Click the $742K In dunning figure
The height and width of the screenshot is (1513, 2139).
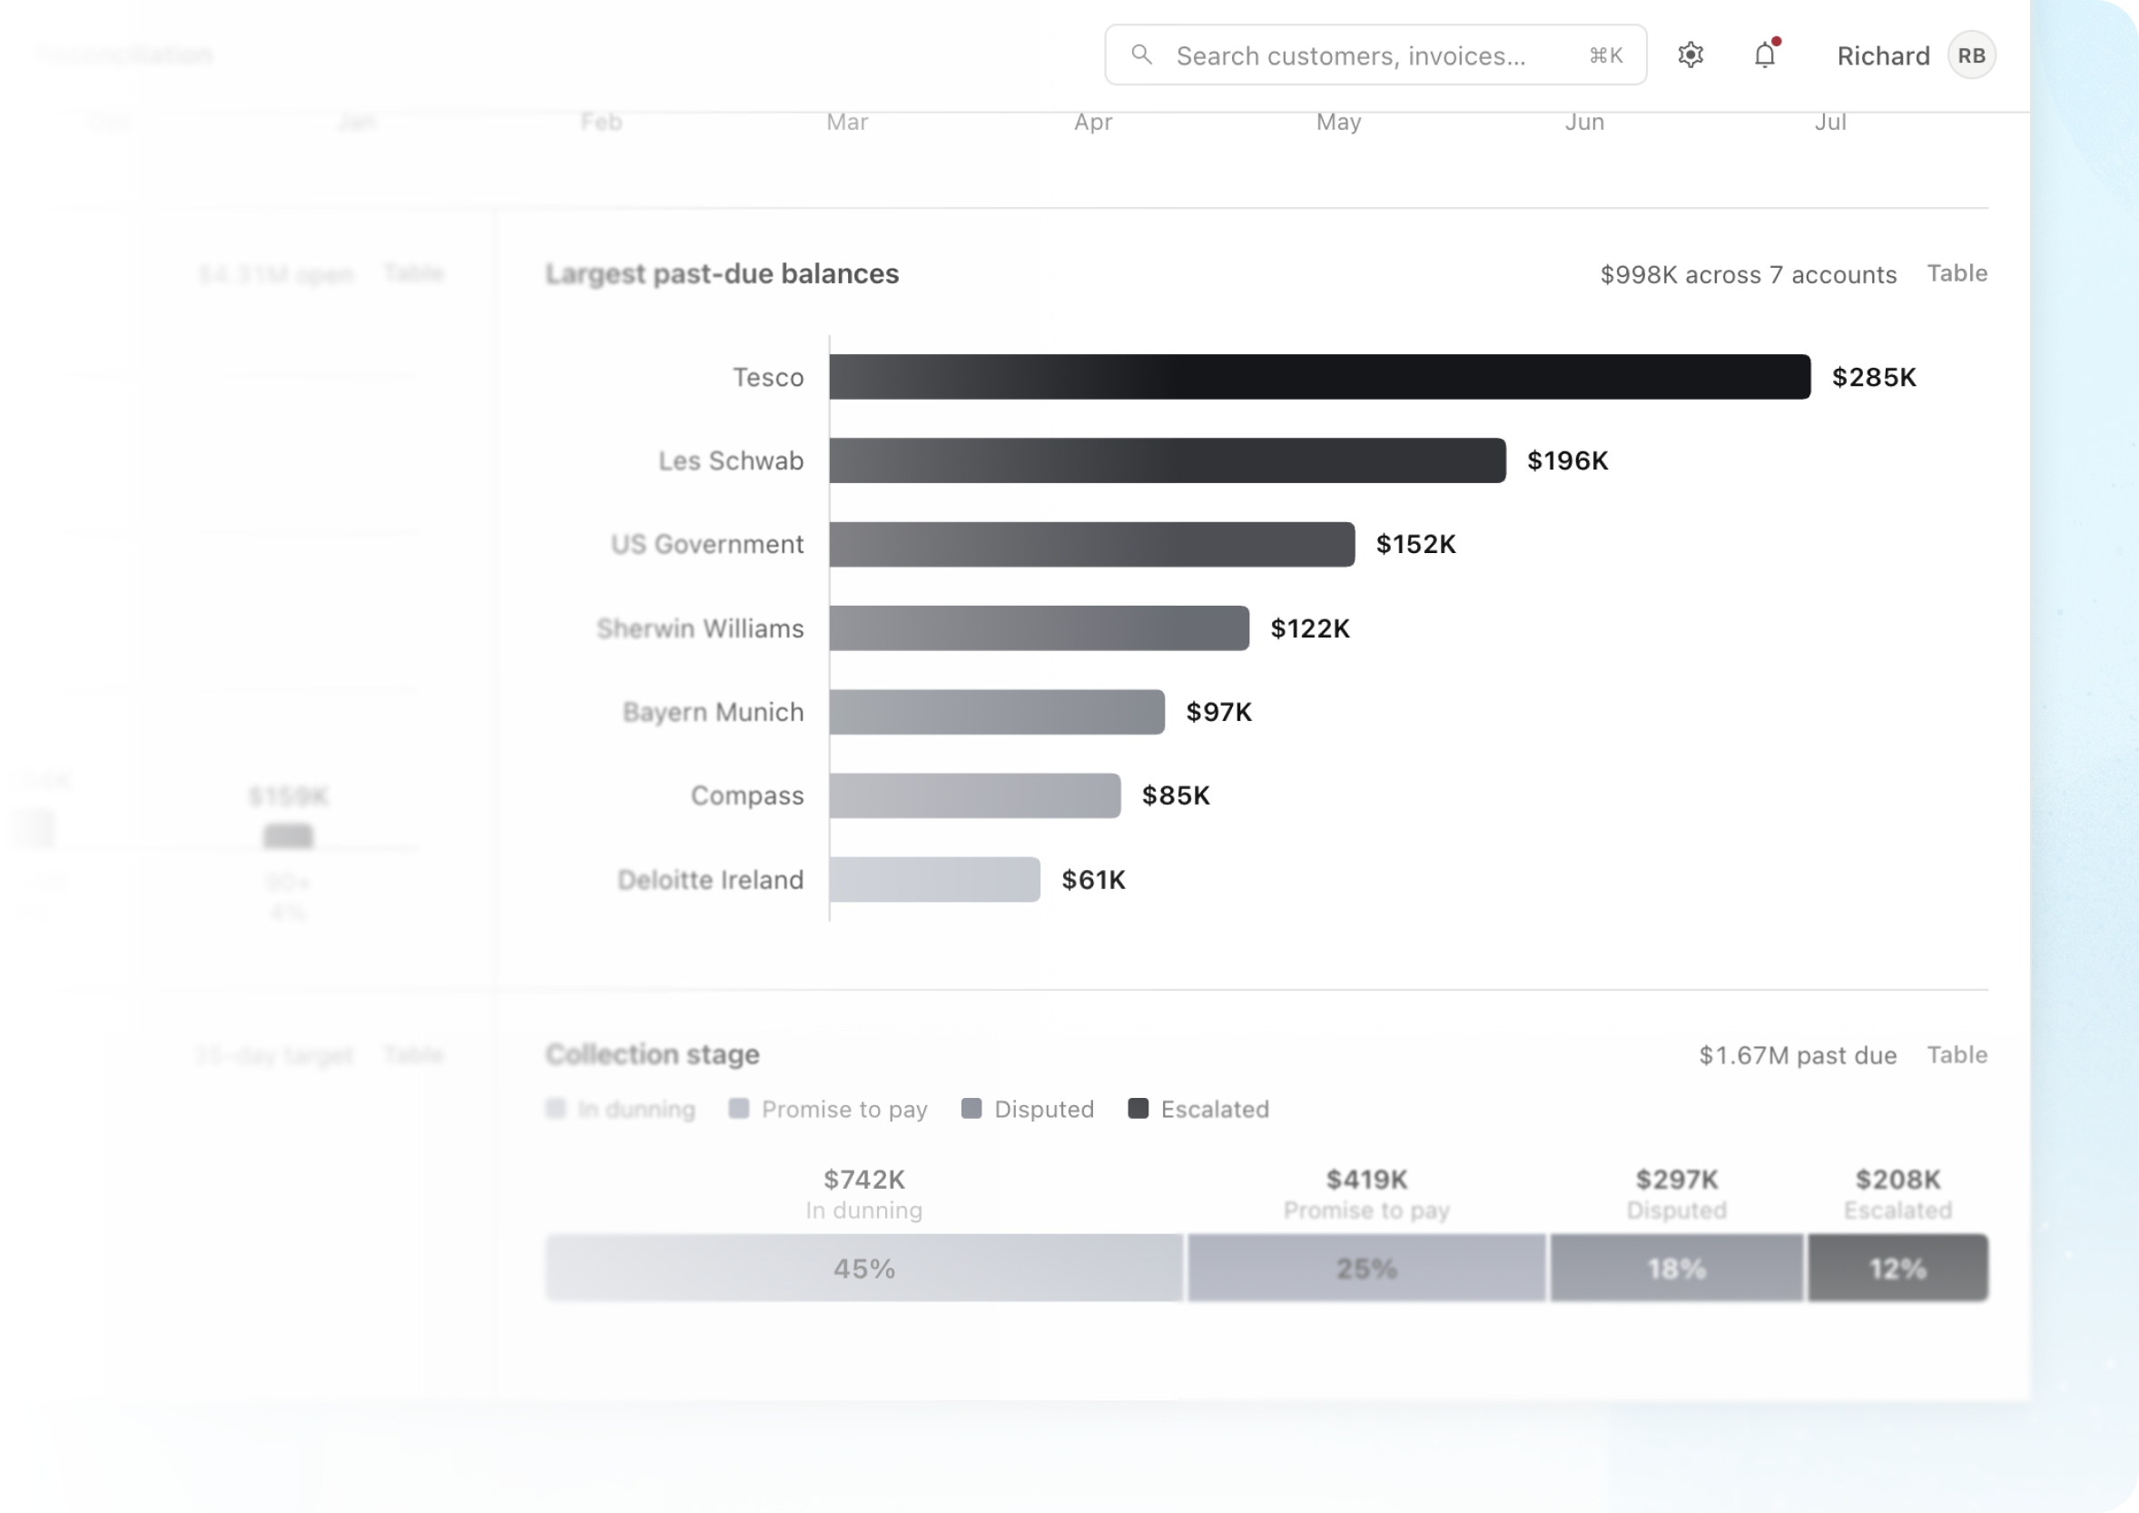864,1180
